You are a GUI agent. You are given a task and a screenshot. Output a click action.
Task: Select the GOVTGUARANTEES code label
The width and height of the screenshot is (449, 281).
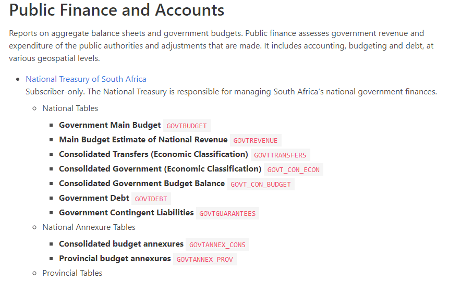pyautogui.click(x=227, y=213)
